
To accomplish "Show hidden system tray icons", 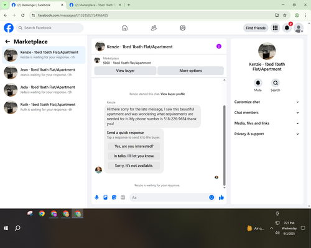I will point(271,228).
